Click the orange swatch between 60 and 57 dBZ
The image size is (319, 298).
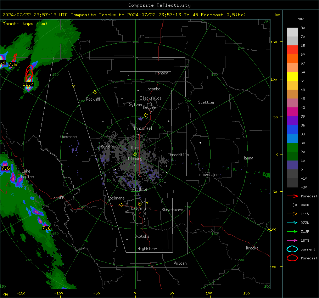click(292, 58)
